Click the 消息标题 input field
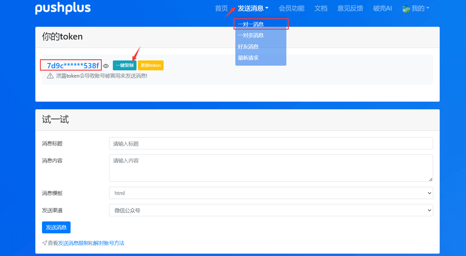 coord(271,144)
